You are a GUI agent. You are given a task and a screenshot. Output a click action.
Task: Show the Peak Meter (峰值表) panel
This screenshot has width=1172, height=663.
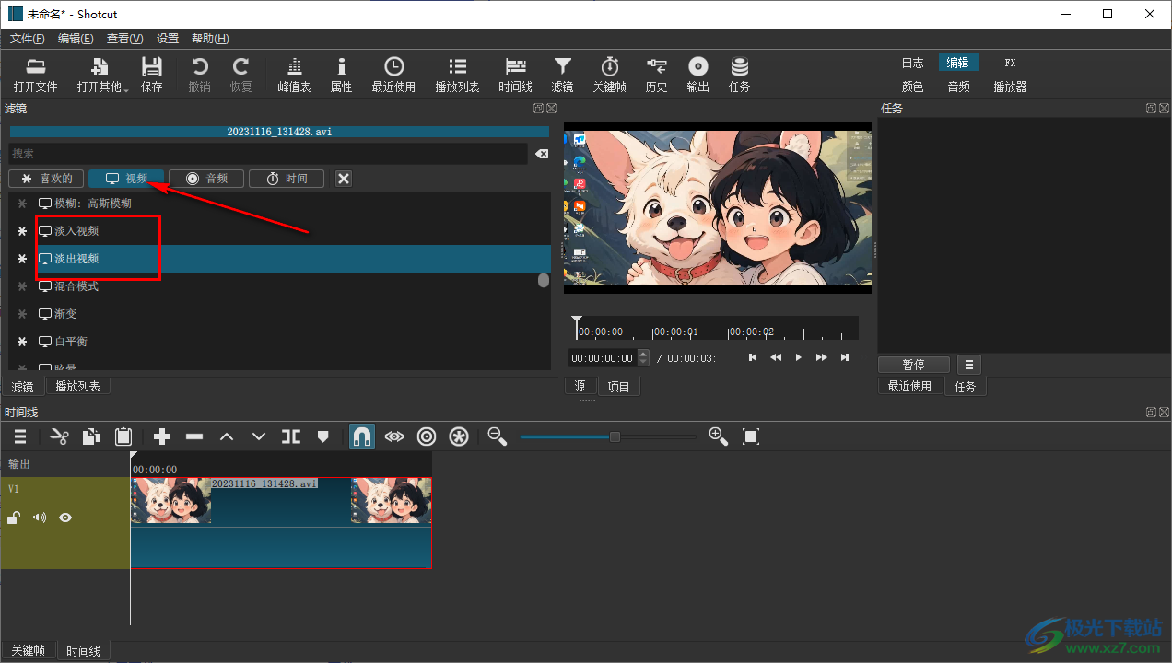pos(294,75)
